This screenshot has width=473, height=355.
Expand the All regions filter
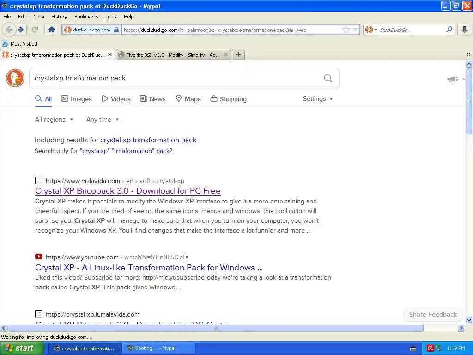pyautogui.click(x=54, y=120)
